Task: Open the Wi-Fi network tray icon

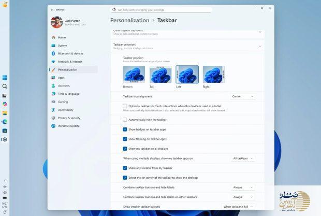Action: pos(5,186)
